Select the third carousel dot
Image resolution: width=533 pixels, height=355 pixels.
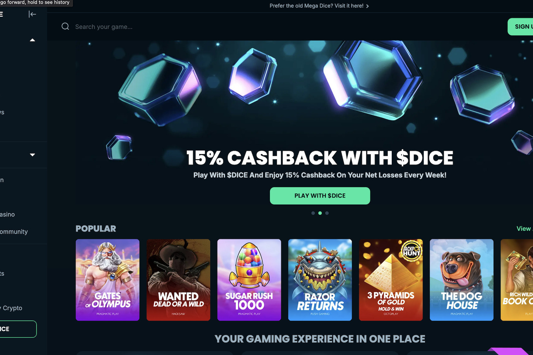pos(327,213)
